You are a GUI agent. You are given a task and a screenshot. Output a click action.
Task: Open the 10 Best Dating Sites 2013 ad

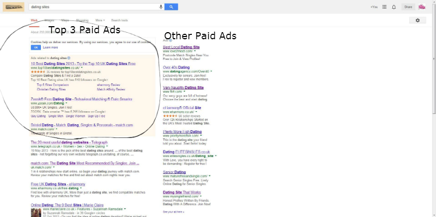tap(83, 64)
